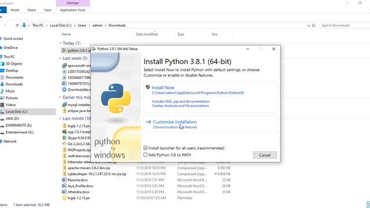The width and height of the screenshot is (370, 208).
Task: Open OneDrive in navigation pane
Action: [x=10, y=47]
